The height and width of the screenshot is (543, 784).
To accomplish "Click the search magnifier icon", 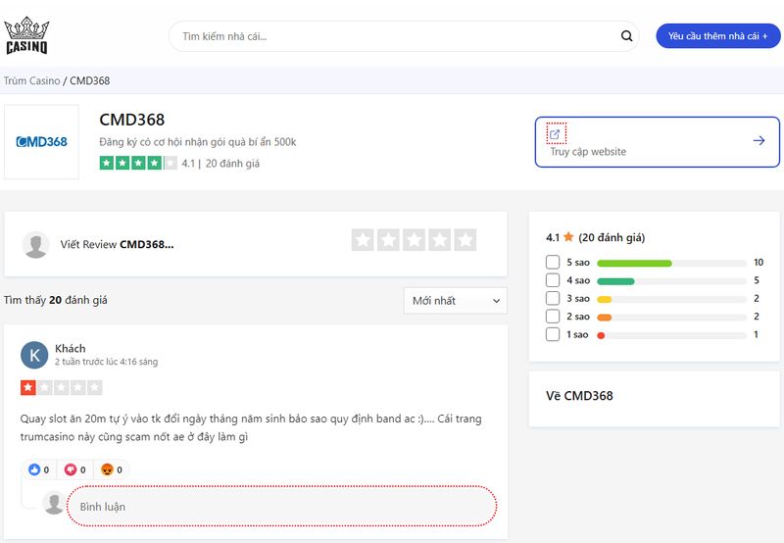I will tap(626, 36).
